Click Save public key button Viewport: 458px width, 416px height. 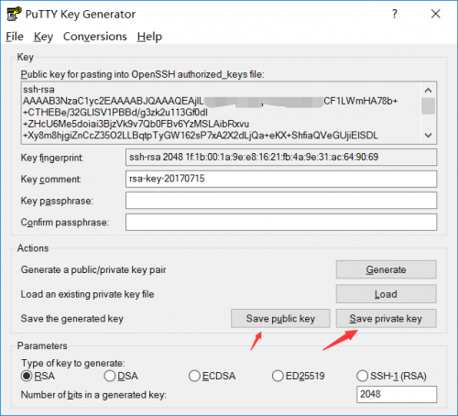[x=280, y=319]
